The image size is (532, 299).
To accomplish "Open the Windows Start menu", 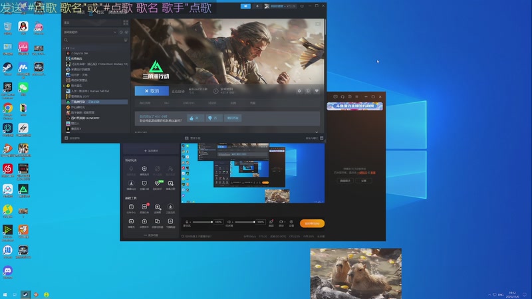I will click(5, 294).
